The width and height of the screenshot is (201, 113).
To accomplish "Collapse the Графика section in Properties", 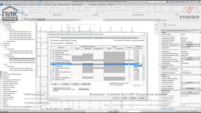I will pyautogui.click(x=200, y=32).
